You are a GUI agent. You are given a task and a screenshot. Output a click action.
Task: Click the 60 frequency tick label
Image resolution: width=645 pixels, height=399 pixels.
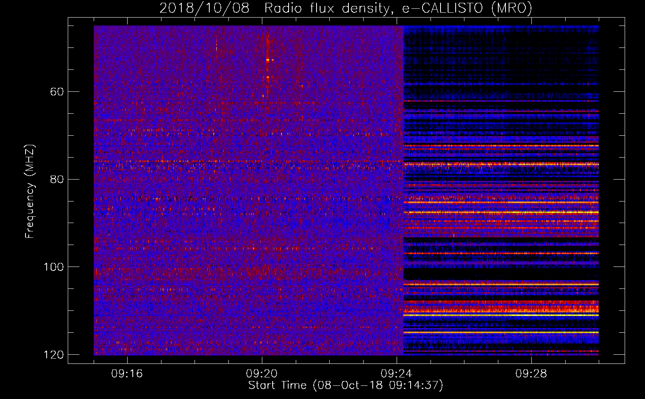click(57, 92)
